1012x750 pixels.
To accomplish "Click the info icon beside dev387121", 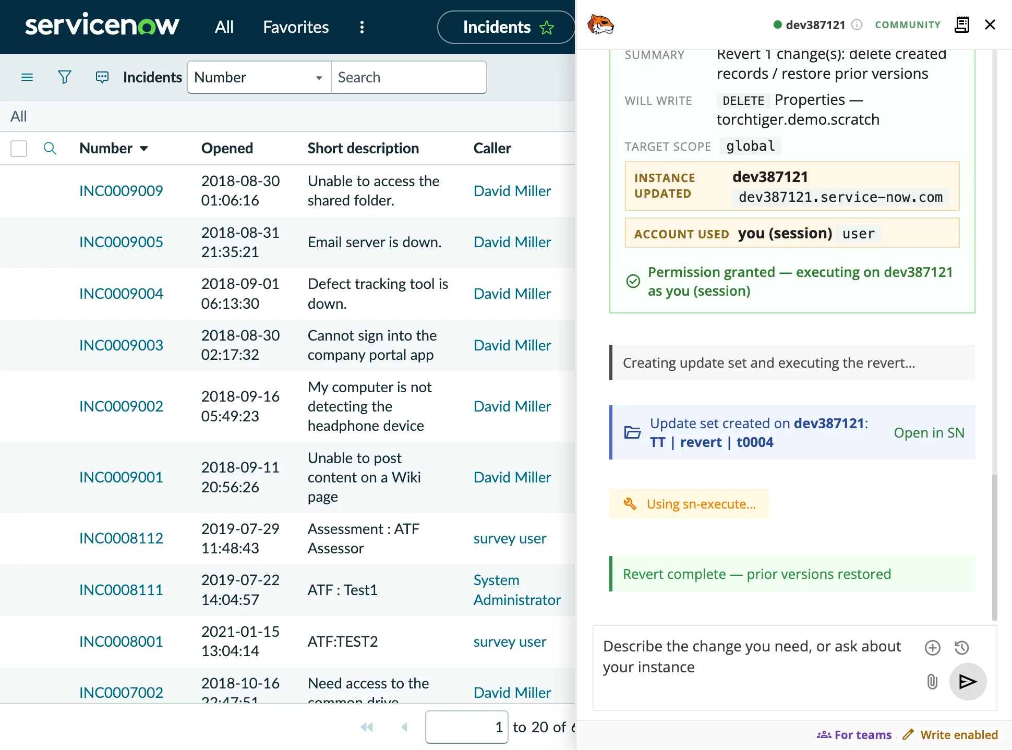I will point(857,25).
